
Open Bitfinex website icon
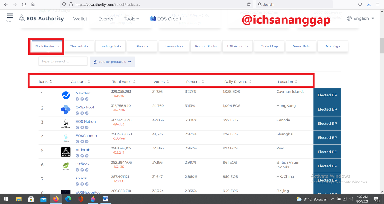[x=77, y=170]
